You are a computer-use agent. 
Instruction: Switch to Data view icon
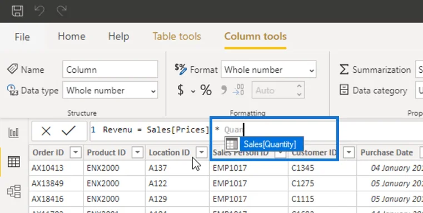(13, 162)
